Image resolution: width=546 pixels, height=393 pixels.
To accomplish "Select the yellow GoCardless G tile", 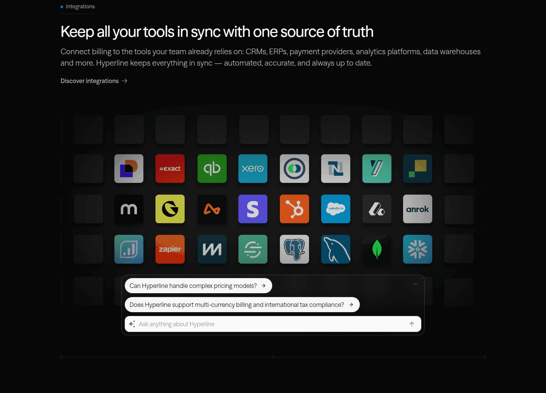I will tap(170, 209).
